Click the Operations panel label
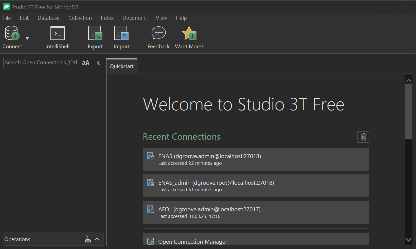 pos(17,239)
